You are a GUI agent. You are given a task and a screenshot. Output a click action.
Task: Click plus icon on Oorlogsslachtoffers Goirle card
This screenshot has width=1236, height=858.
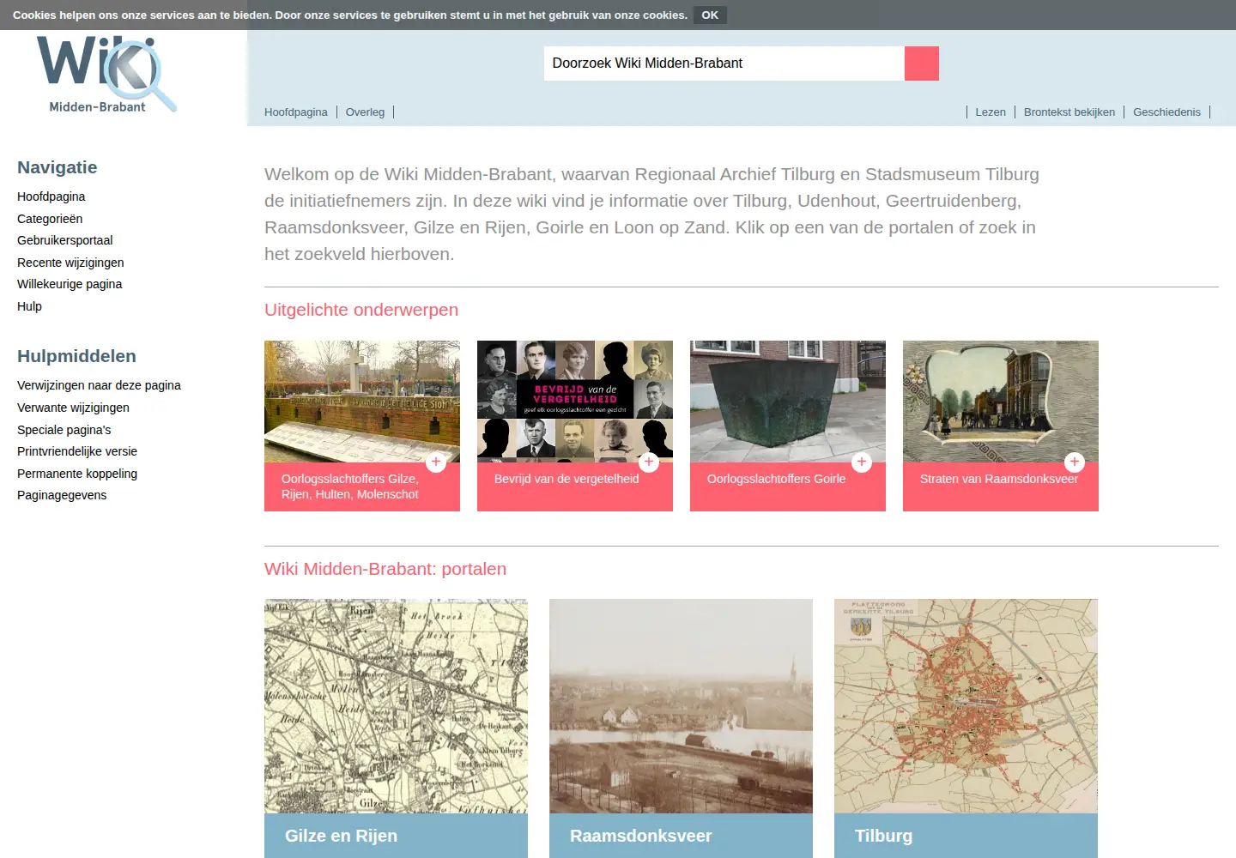[x=862, y=462]
